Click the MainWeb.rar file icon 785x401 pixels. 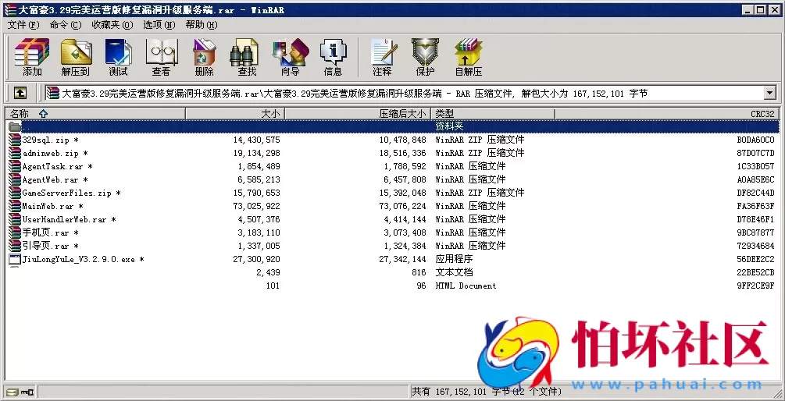(15, 206)
